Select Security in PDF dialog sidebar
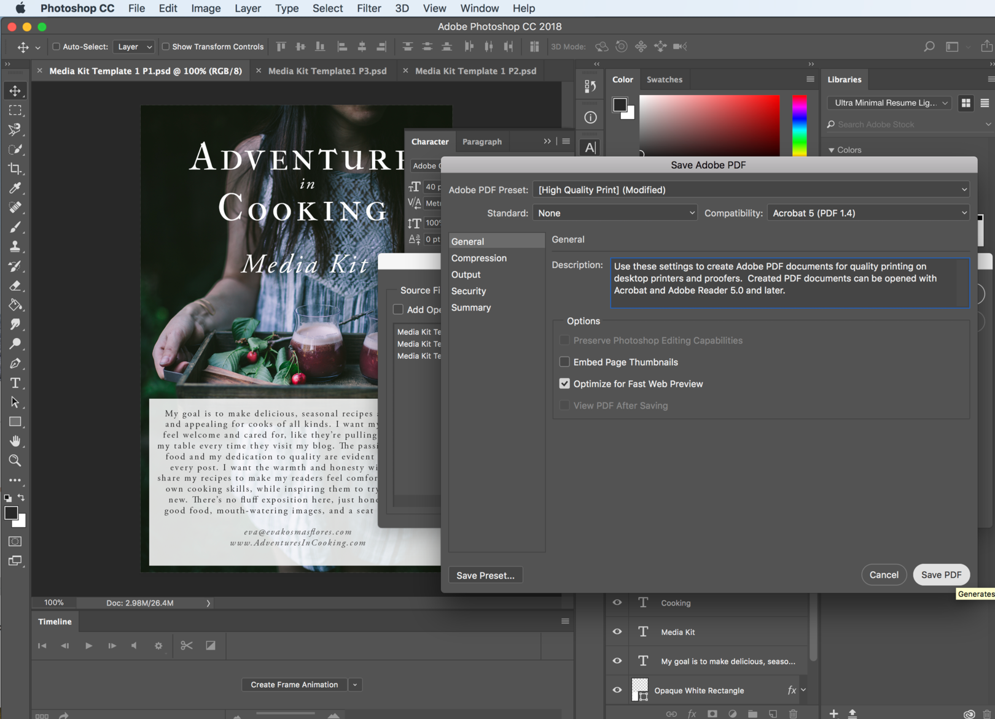The height and width of the screenshot is (719, 995). (468, 291)
